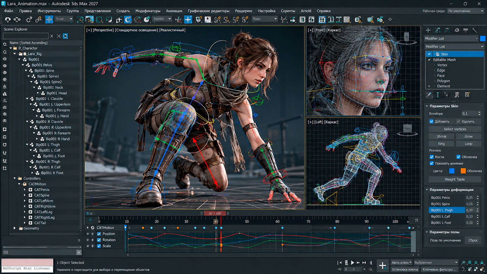Expand the CATPelvis tree node
The height and width of the screenshot is (274, 487).
coord(25,190)
